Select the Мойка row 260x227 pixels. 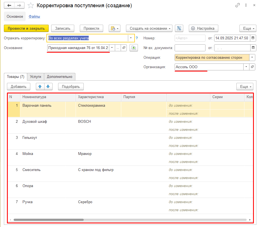coord(130,157)
